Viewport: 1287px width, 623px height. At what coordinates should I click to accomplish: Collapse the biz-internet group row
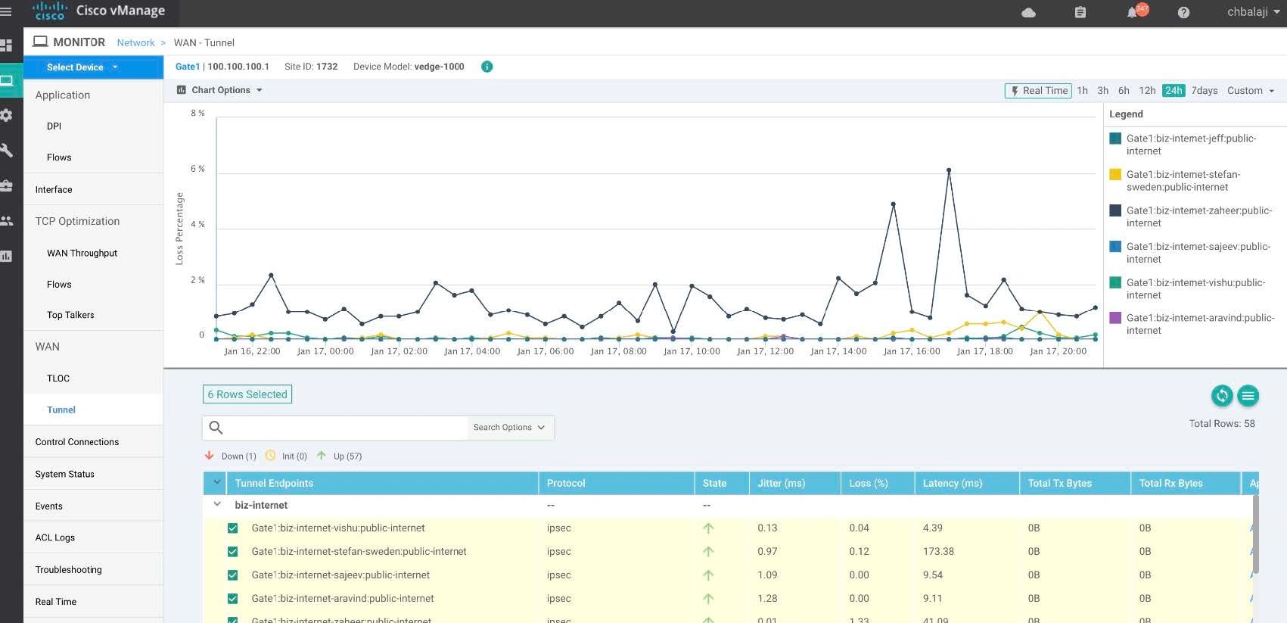[x=217, y=505]
